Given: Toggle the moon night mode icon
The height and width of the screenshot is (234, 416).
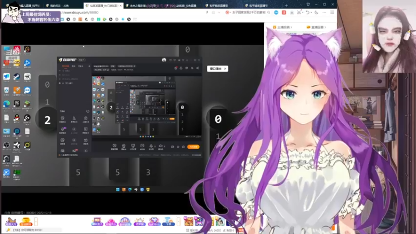Looking at the screenshot, I should pos(317,12).
